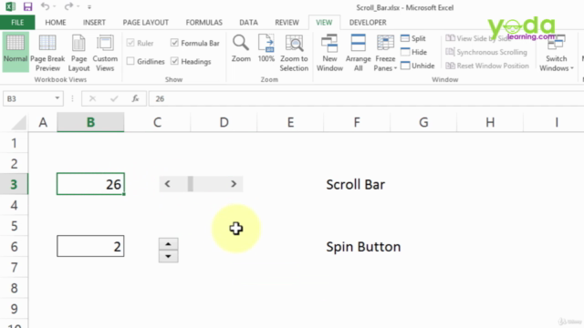Select the Scroll Bar label cell
This screenshot has width=584, height=328.
pyautogui.click(x=357, y=184)
